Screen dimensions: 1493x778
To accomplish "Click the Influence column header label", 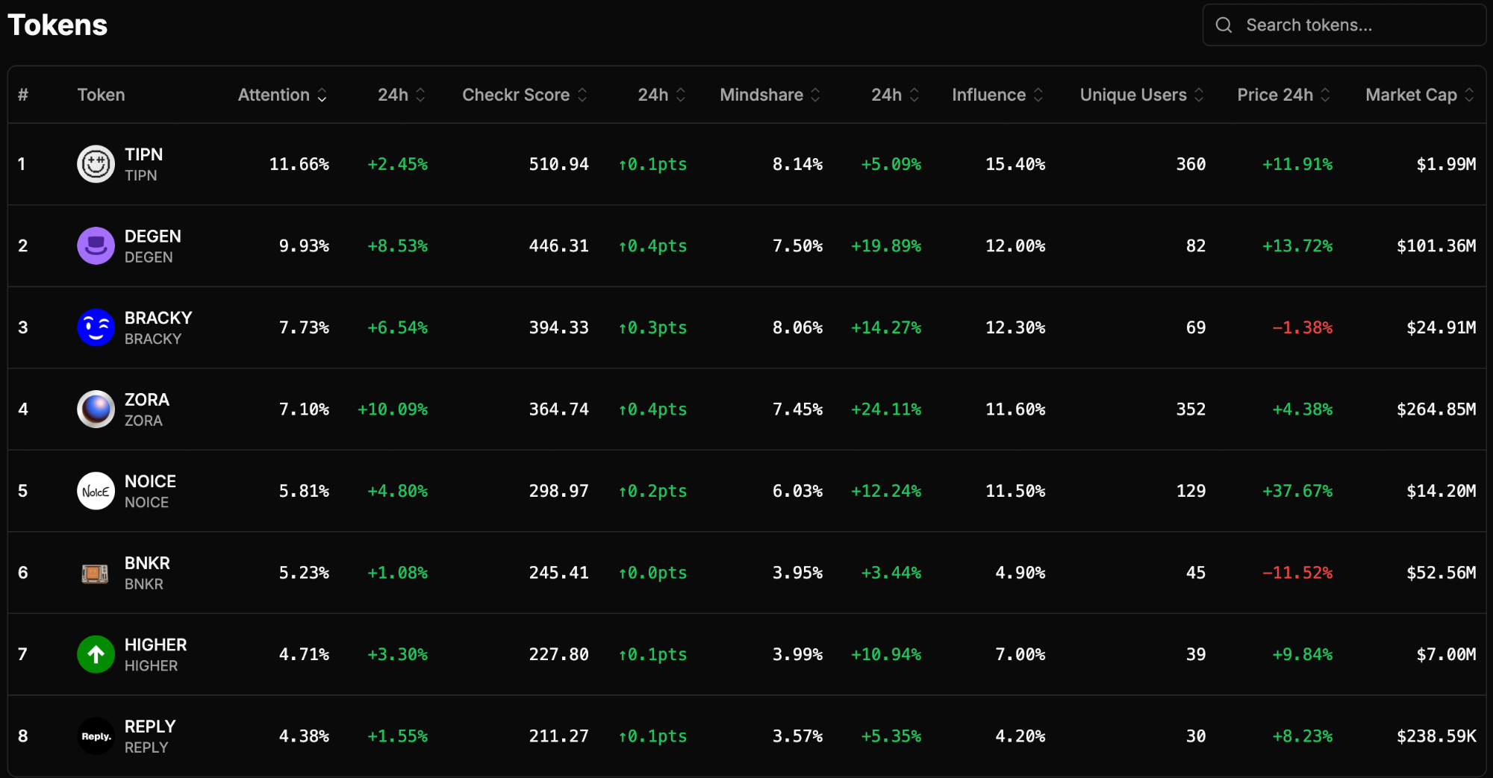I will pyautogui.click(x=989, y=95).
